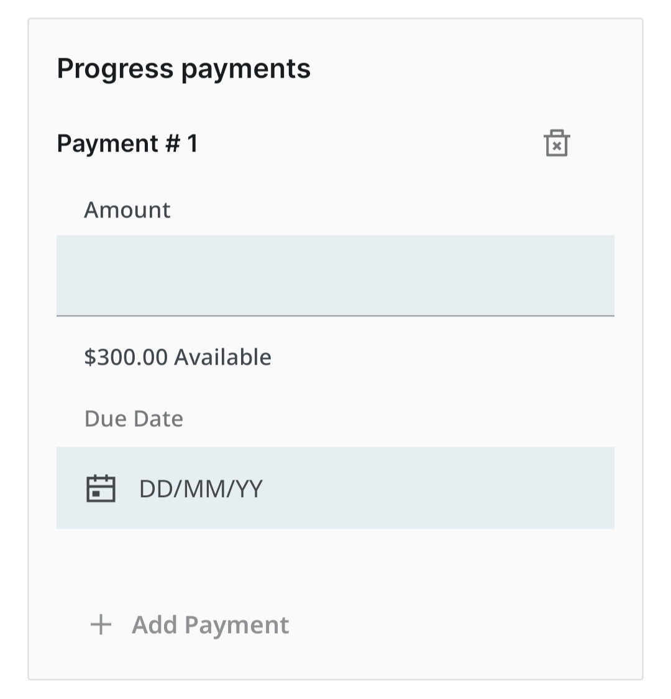Click the $300.00 Available text
The width and height of the screenshot is (671, 699).
point(178,357)
